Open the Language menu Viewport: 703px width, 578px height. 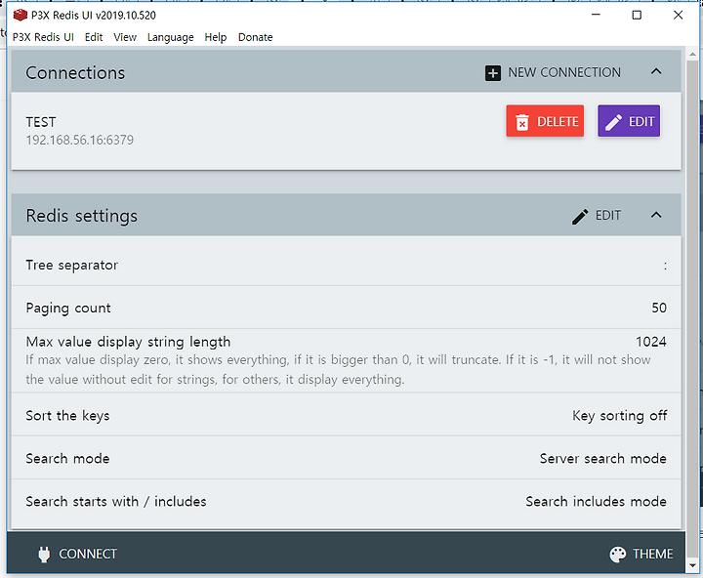pyautogui.click(x=170, y=37)
